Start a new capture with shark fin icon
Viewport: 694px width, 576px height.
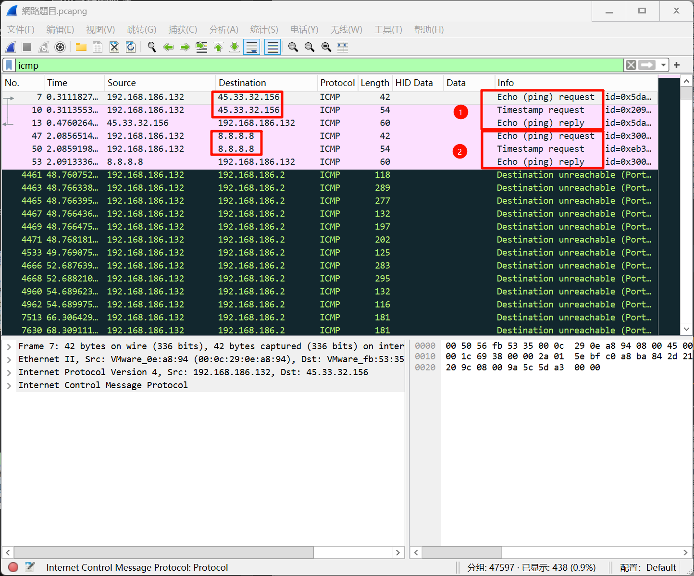pos(11,47)
